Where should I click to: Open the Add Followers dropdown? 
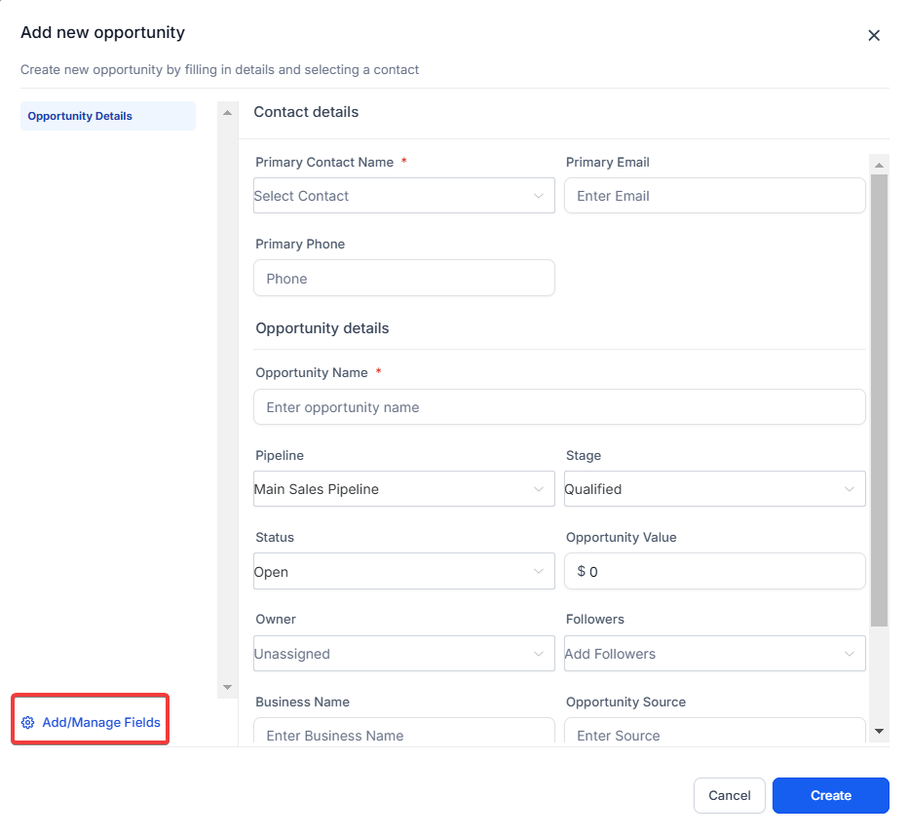(714, 654)
